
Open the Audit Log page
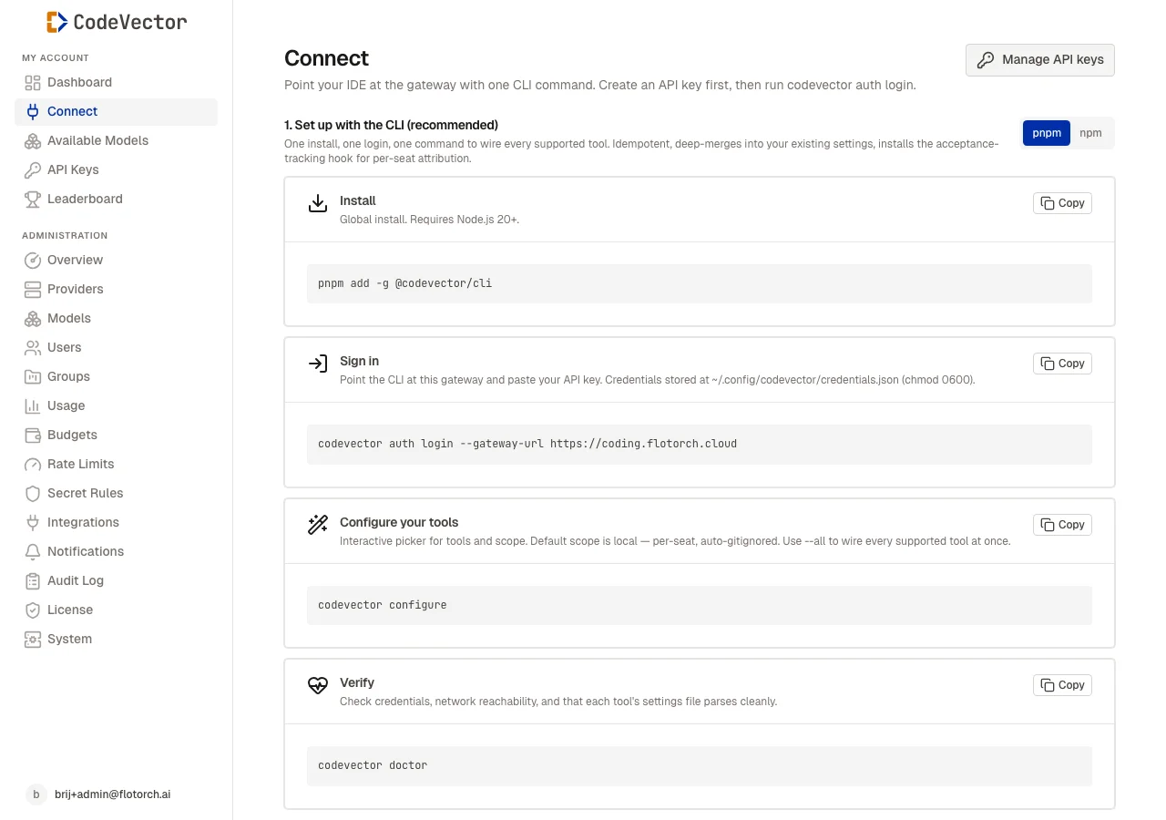tap(117, 581)
